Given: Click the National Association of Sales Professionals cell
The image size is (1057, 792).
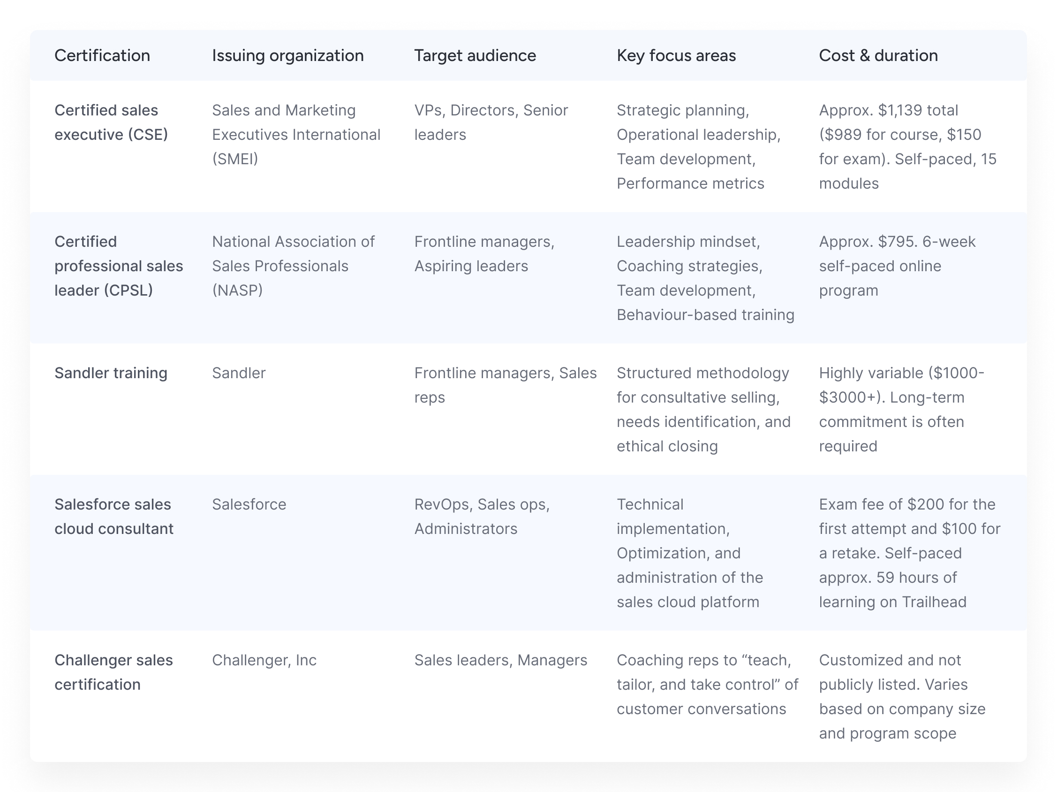Looking at the screenshot, I should (x=293, y=266).
